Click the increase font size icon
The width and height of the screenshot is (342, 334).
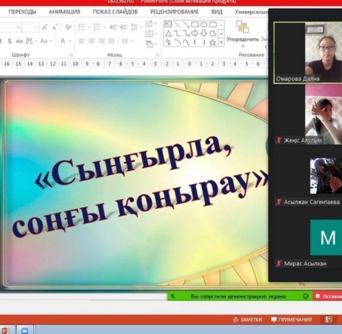coord(45,27)
